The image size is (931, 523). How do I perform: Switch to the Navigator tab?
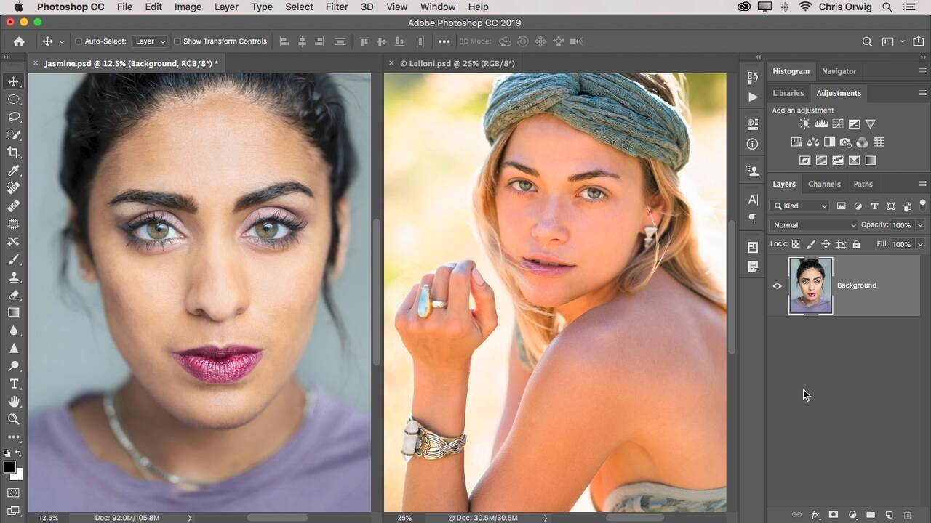point(839,71)
